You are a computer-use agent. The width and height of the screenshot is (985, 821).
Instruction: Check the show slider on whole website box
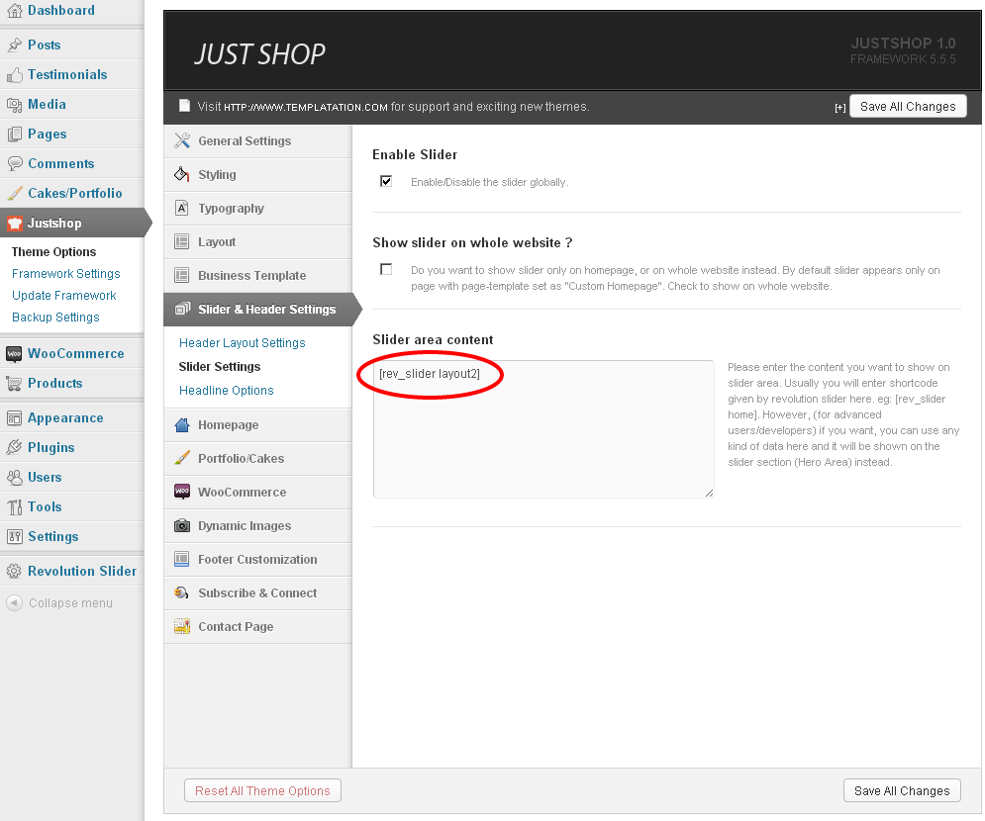[x=386, y=269]
